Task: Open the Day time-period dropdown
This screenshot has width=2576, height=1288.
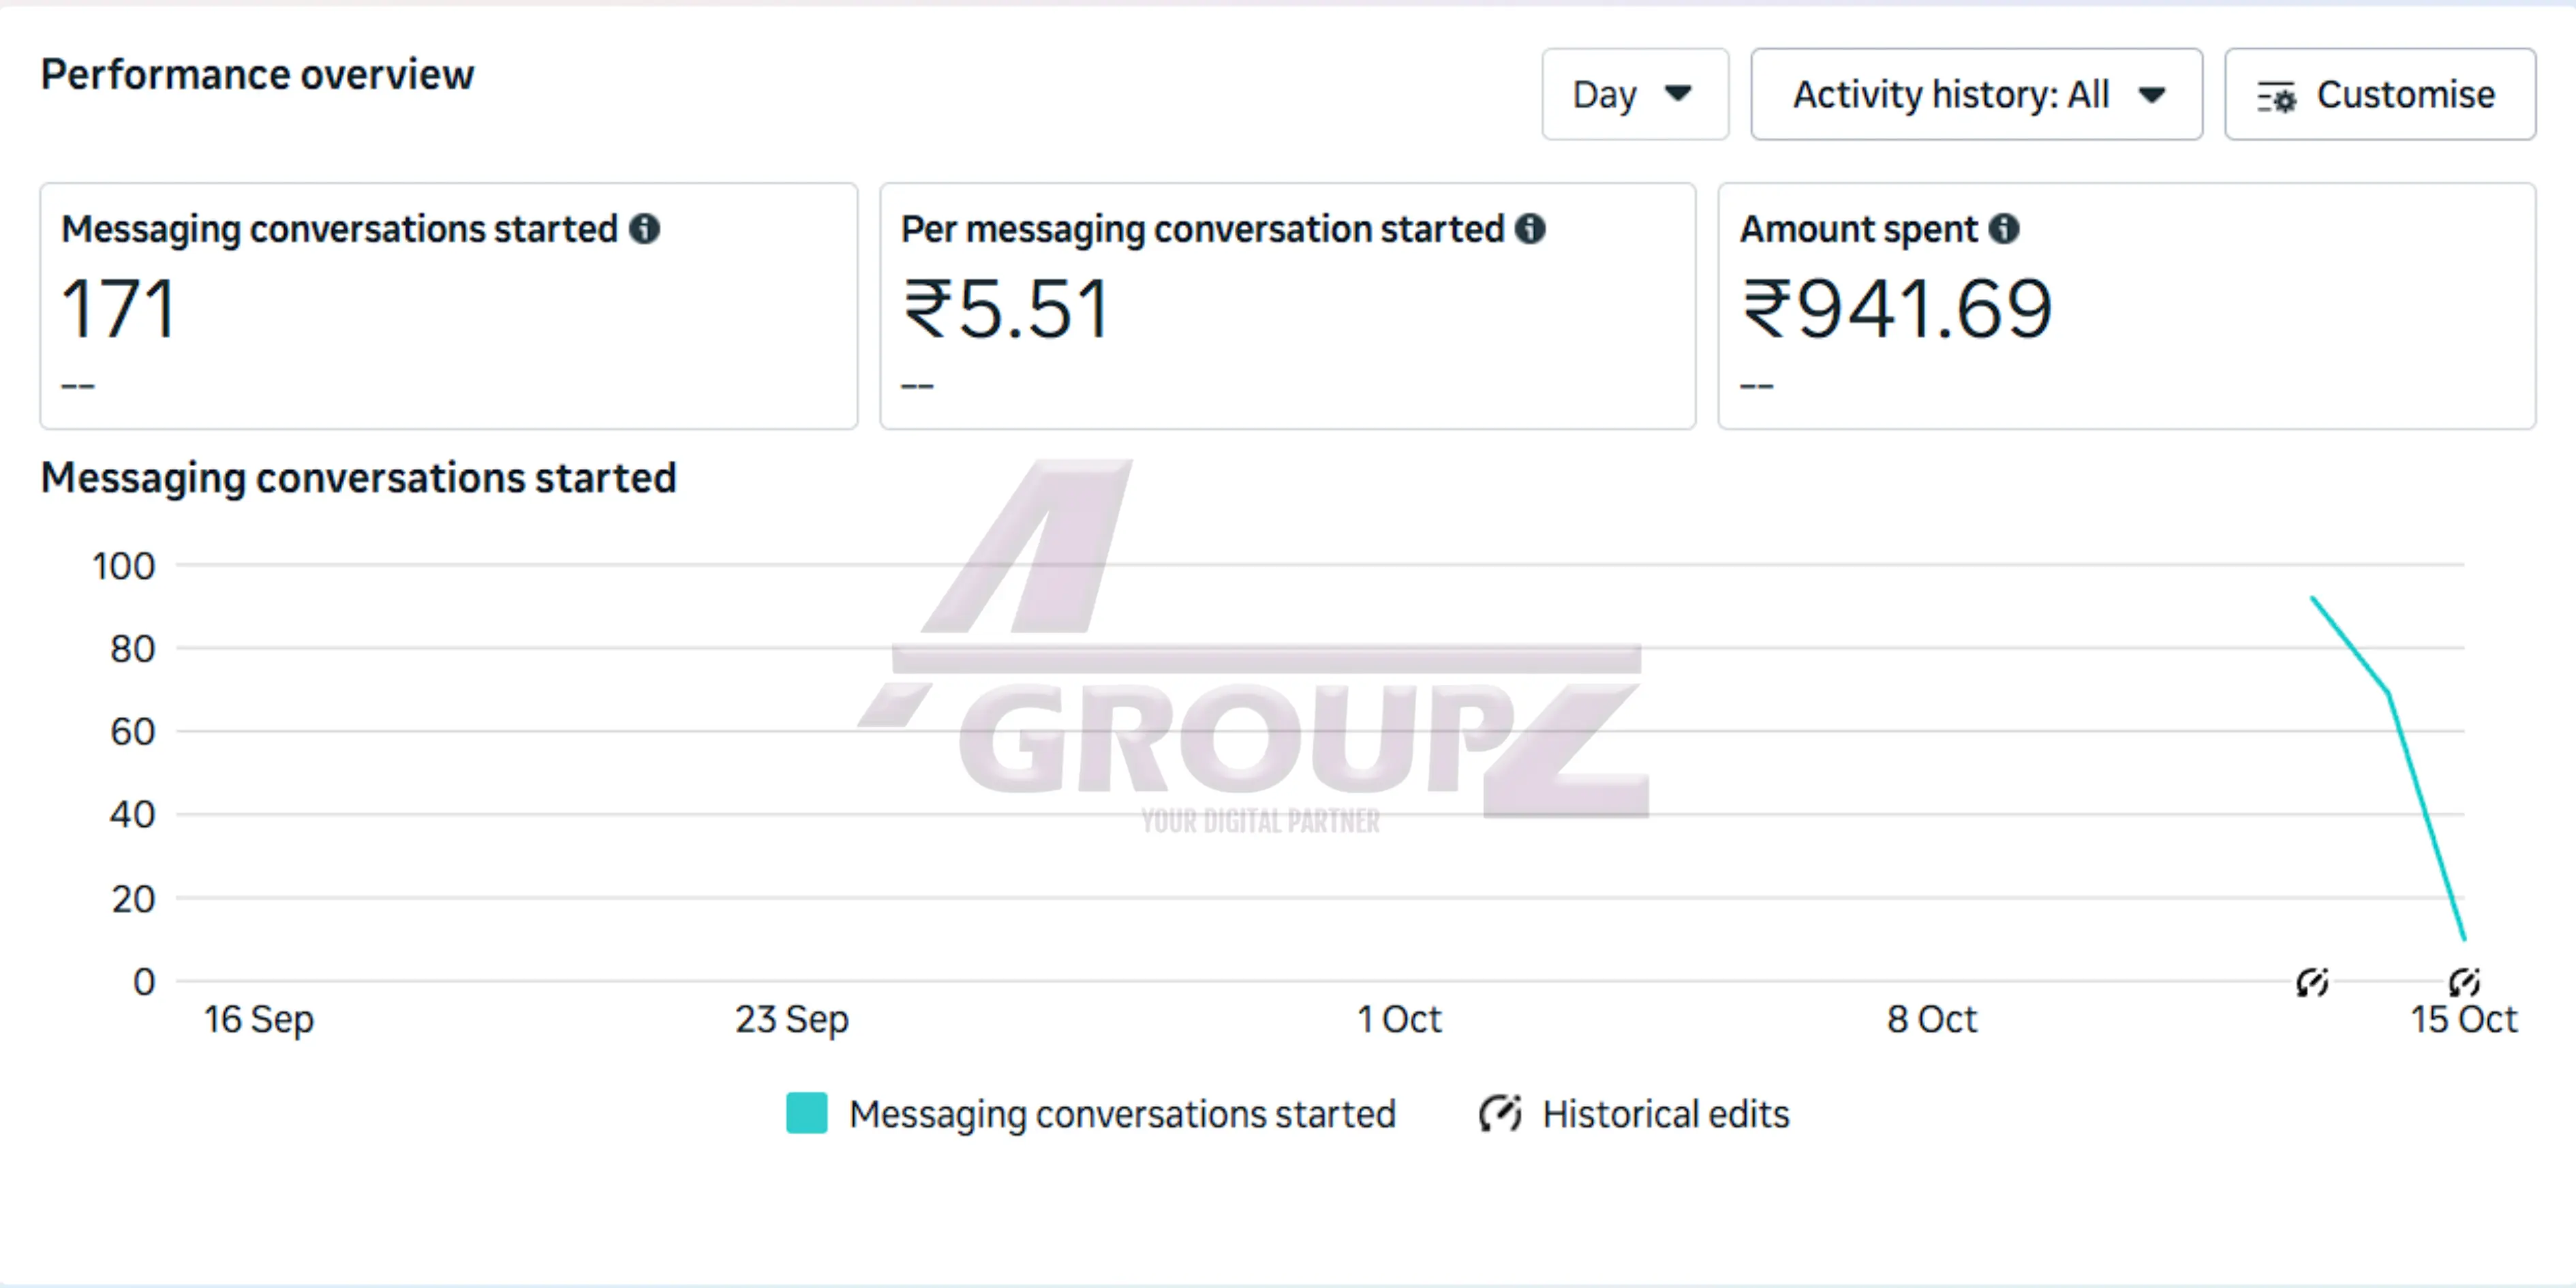Action: [1635, 95]
